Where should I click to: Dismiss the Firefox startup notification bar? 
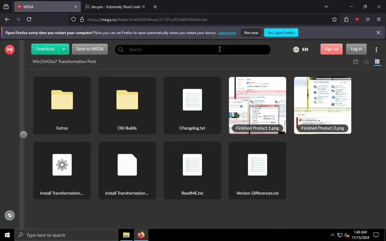point(378,33)
